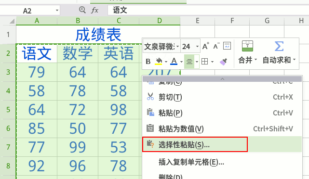Select column C header
The image size is (309, 179).
tap(119, 21)
